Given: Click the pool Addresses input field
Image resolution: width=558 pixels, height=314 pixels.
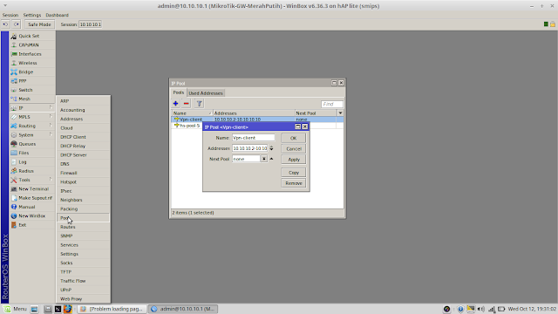Looking at the screenshot, I should coord(250,148).
